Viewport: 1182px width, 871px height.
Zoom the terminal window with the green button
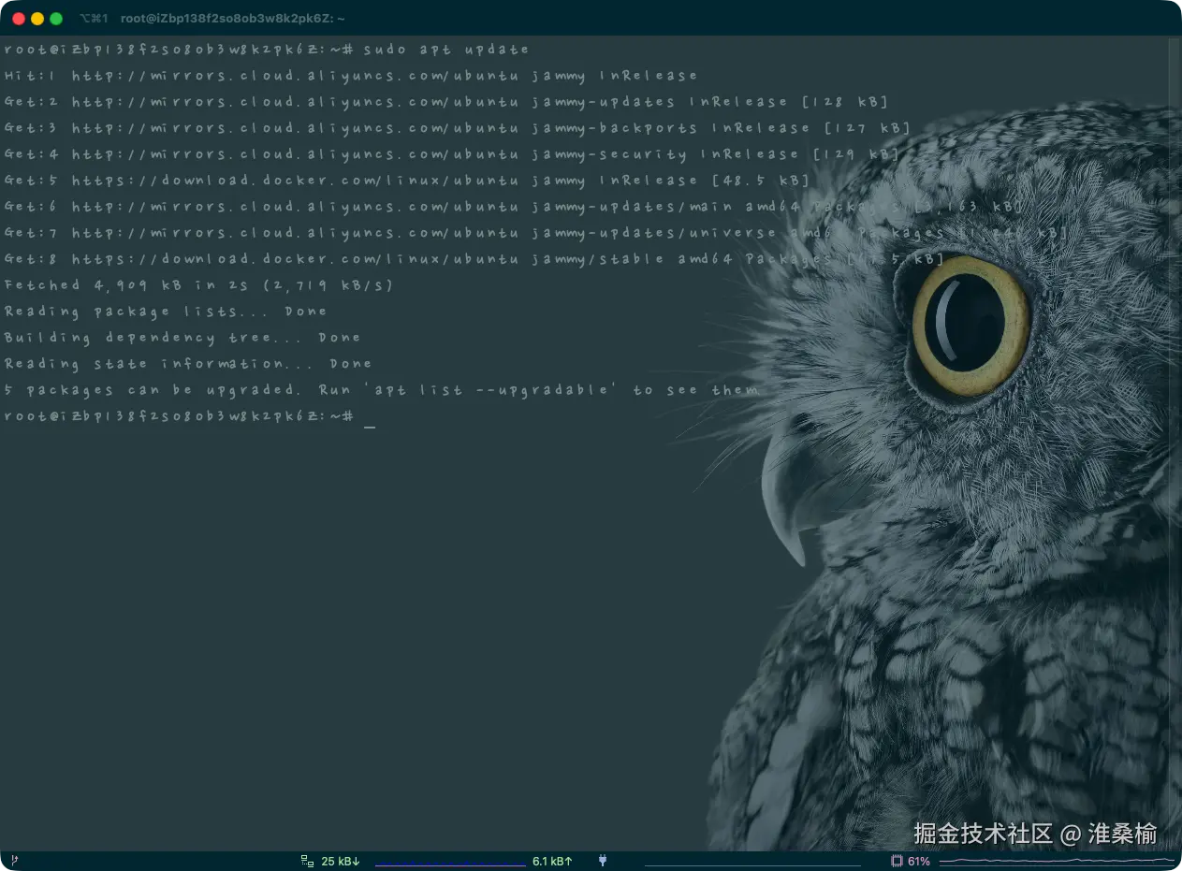pos(56,19)
